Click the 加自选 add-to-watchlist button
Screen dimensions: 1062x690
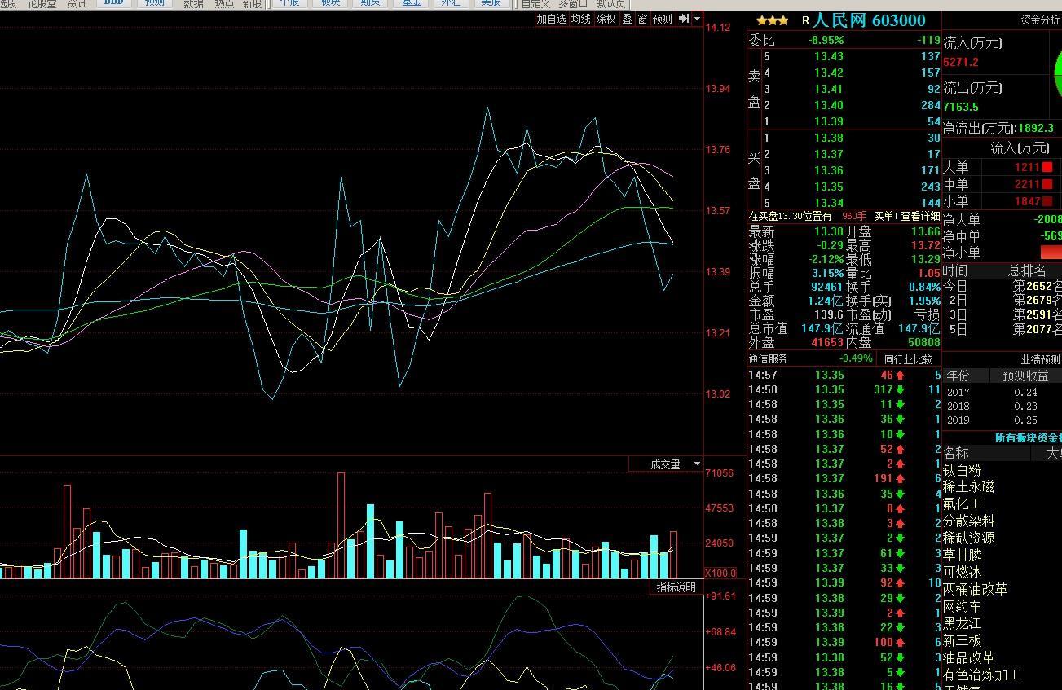click(x=551, y=19)
